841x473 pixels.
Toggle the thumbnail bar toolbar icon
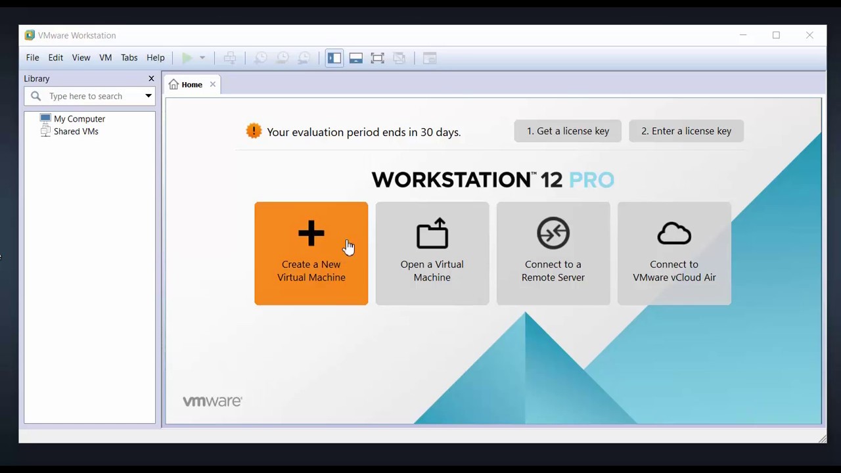point(356,58)
